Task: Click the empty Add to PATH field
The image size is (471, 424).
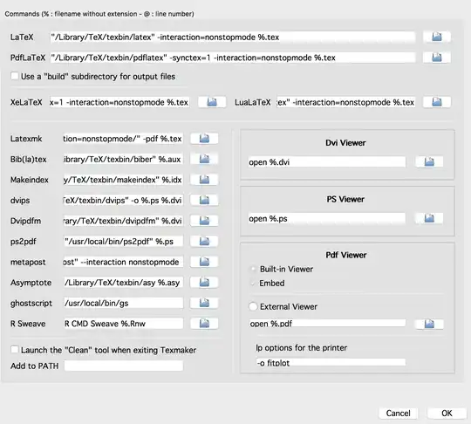Action: coord(123,366)
